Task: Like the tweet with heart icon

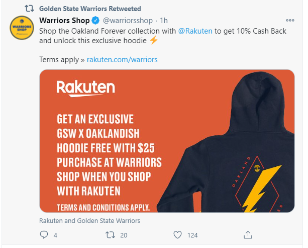Action: point(177,234)
